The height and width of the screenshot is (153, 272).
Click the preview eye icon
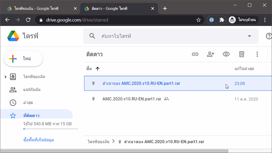point(226,54)
